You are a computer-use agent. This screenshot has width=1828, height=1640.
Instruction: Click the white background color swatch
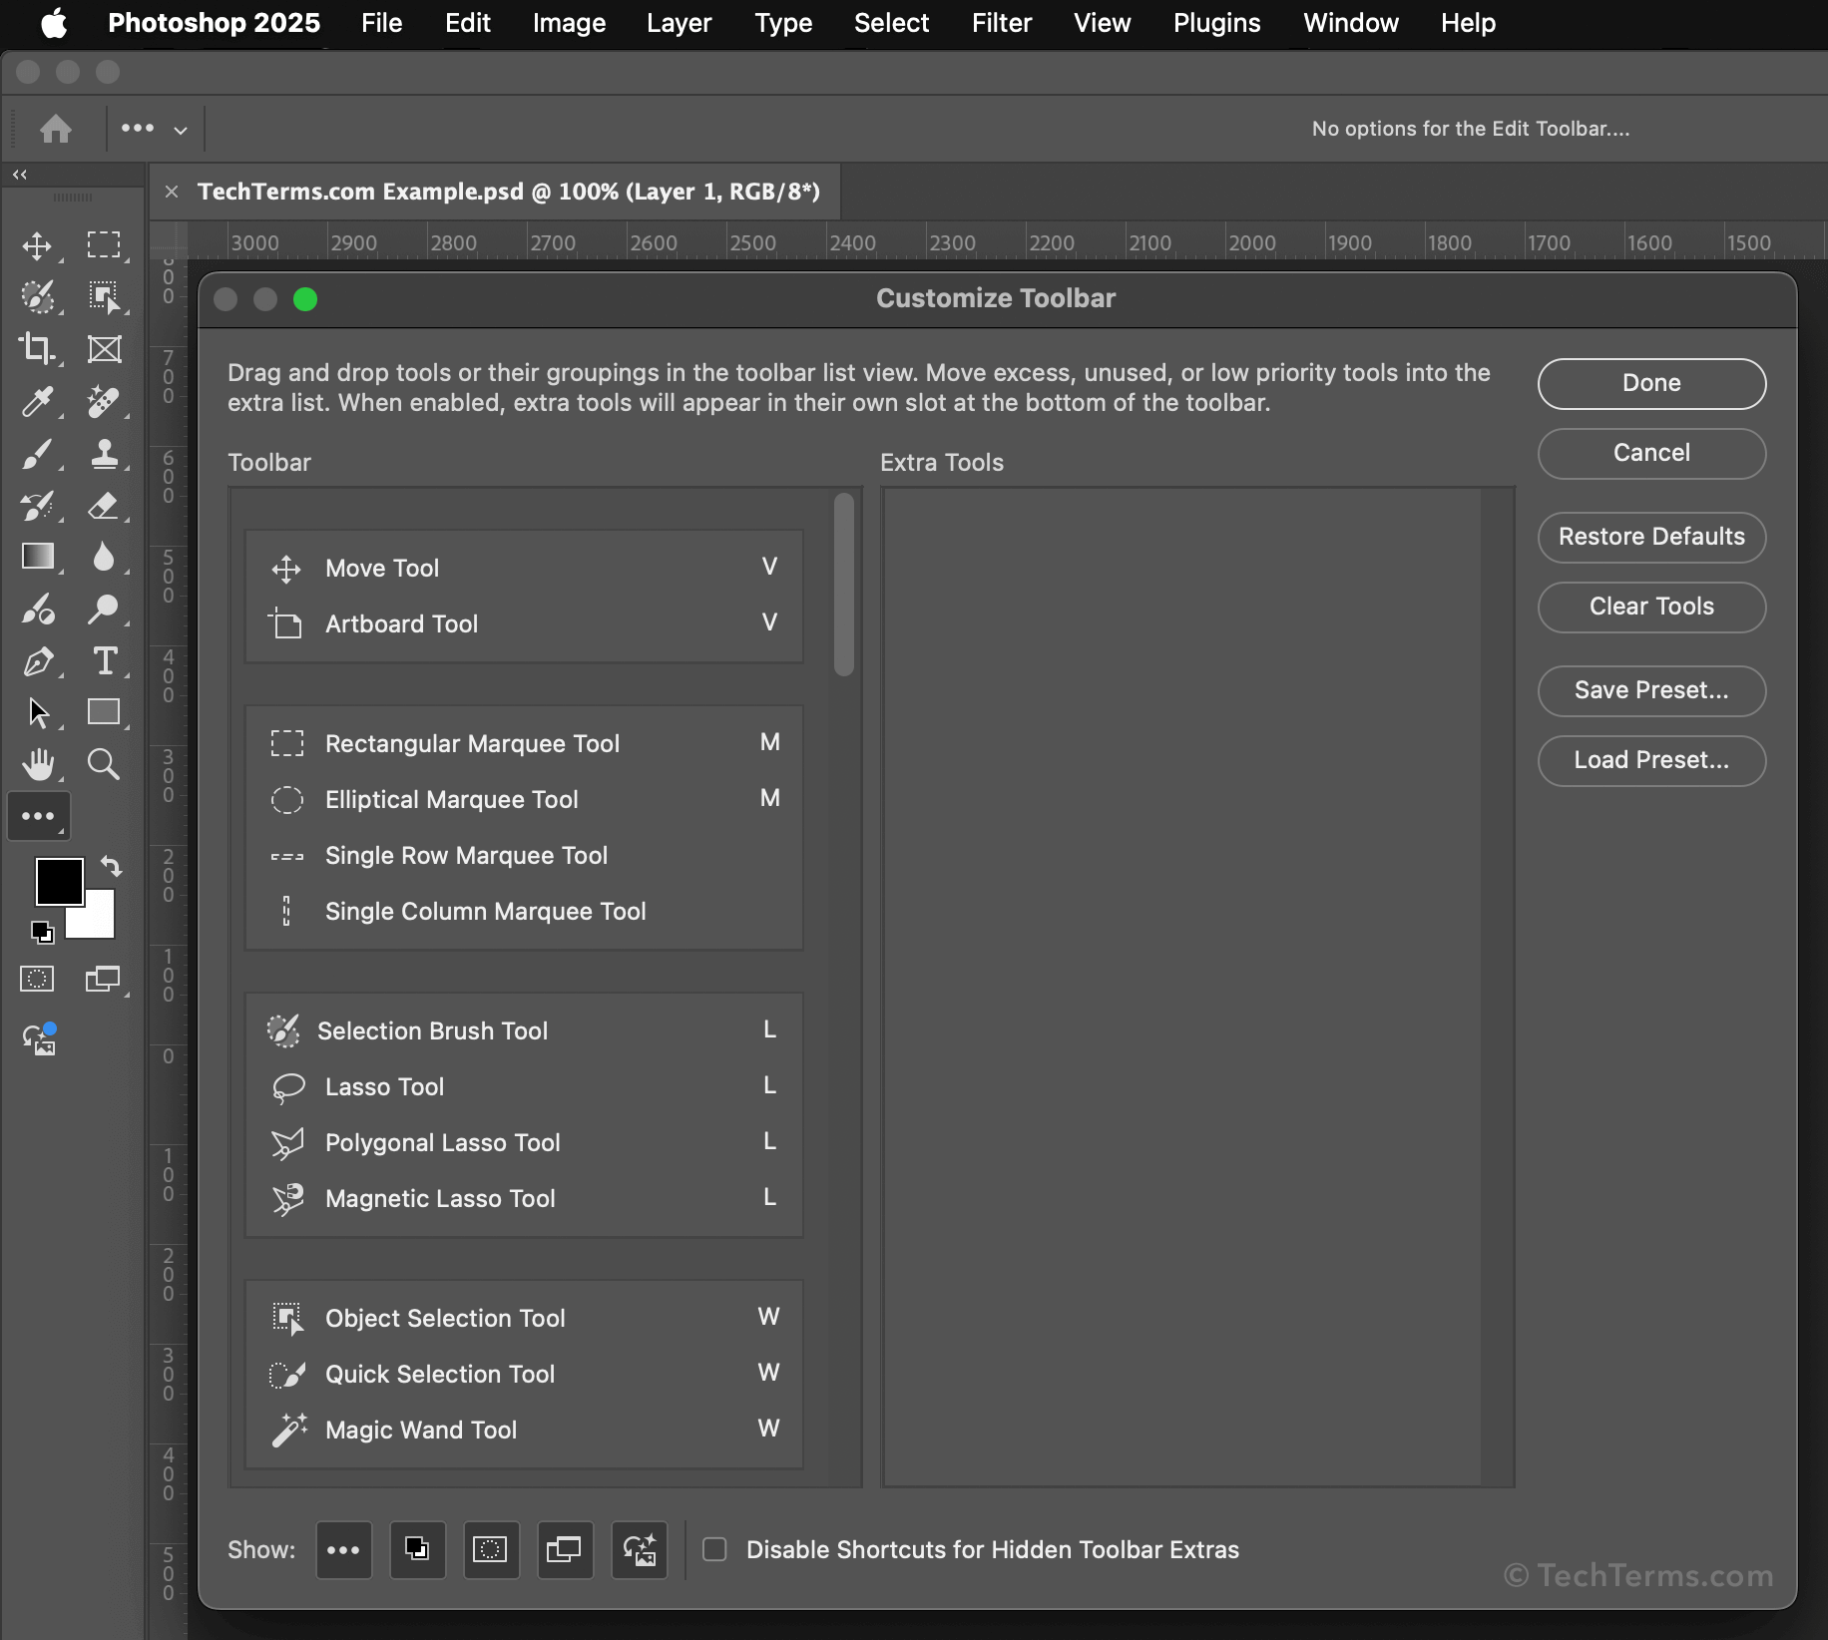point(100,923)
